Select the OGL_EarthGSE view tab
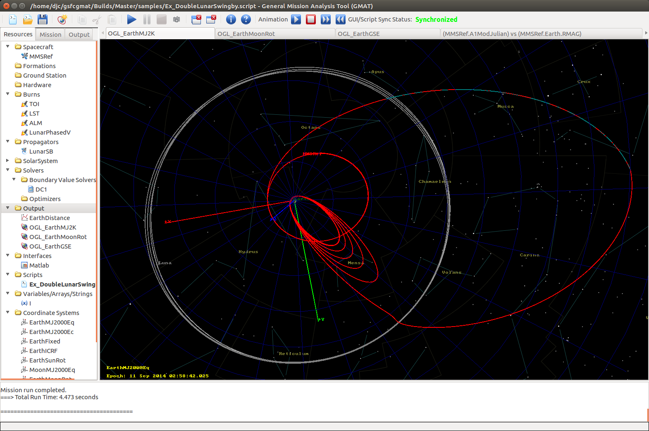This screenshot has width=649, height=431. click(x=388, y=34)
